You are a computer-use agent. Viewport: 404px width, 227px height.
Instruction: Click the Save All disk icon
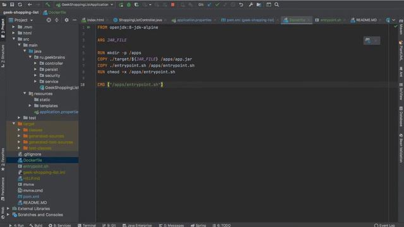pos(12,4)
